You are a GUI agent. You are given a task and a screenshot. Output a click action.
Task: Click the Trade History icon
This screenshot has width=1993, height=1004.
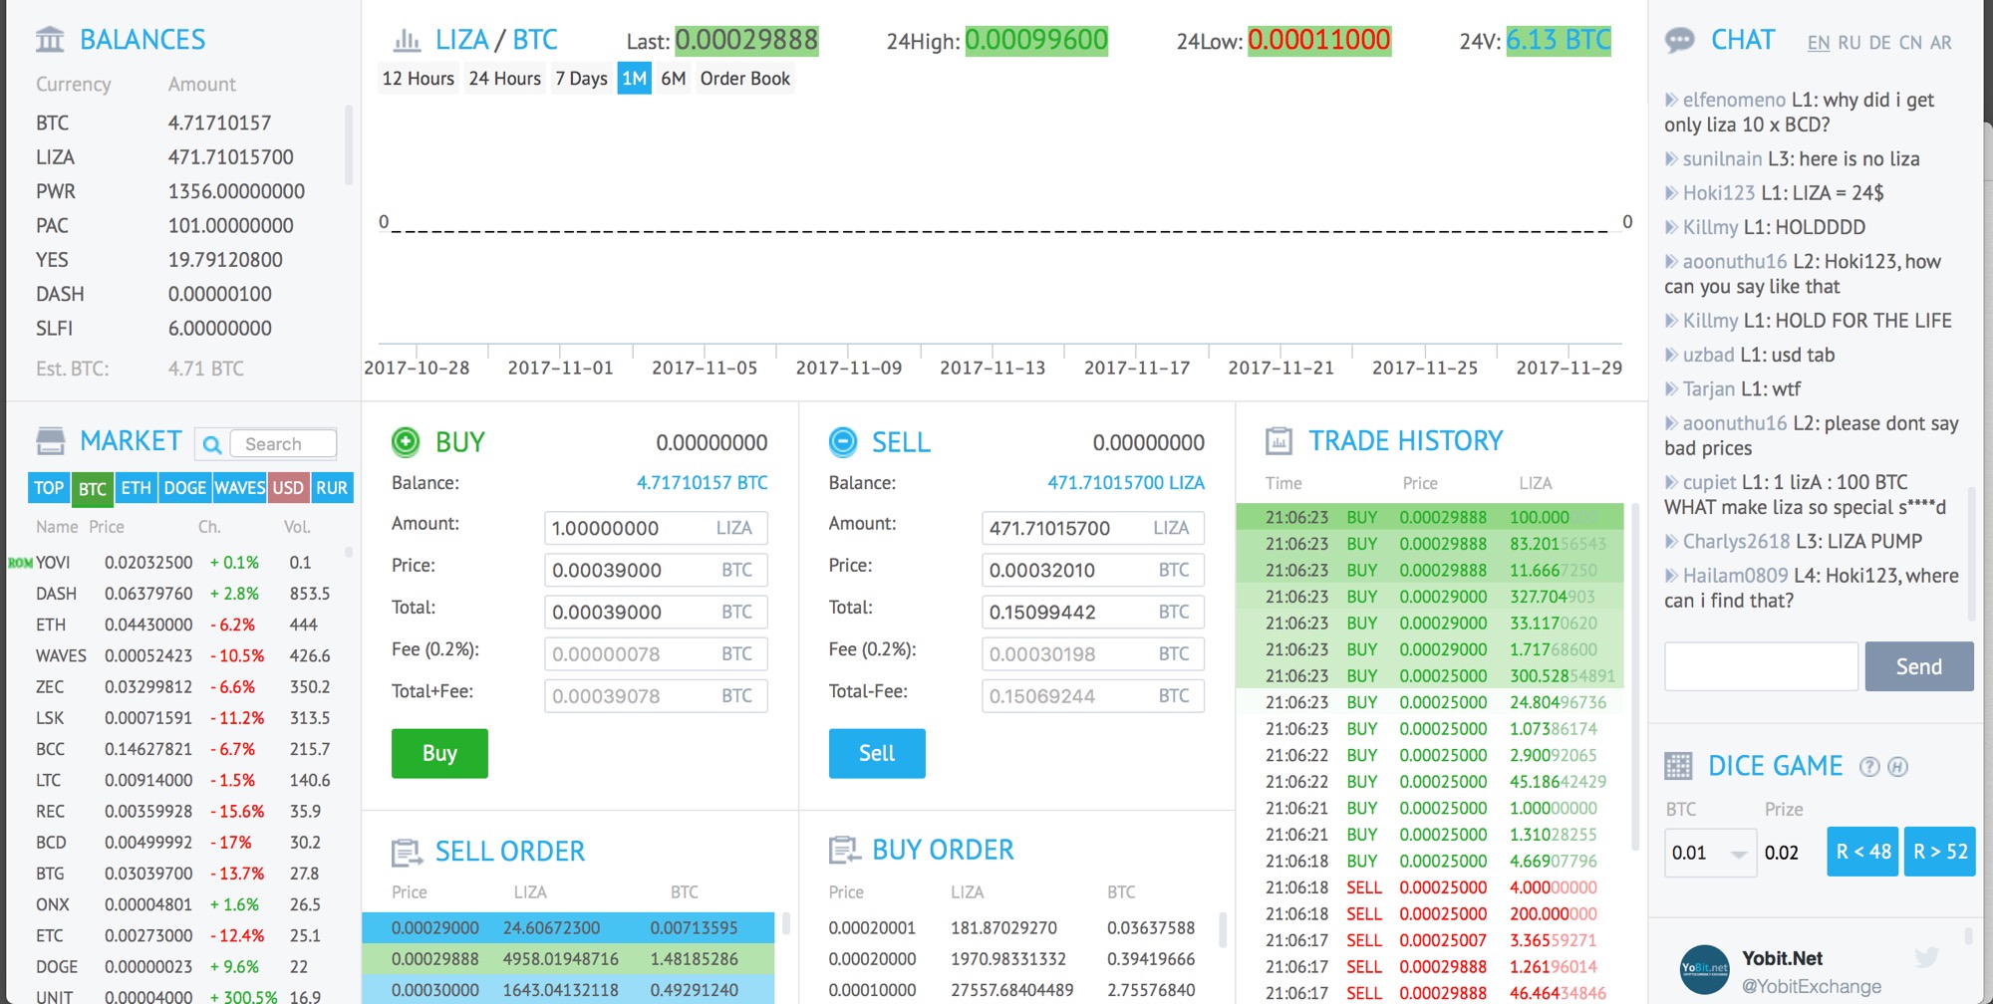[1279, 440]
